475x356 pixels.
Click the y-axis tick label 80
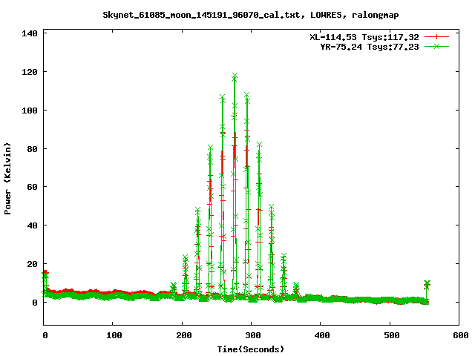click(x=32, y=148)
